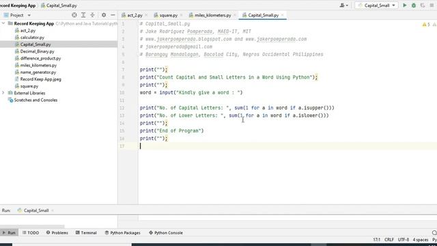
Task: Open Project panel settings gear
Action: tap(104, 15)
